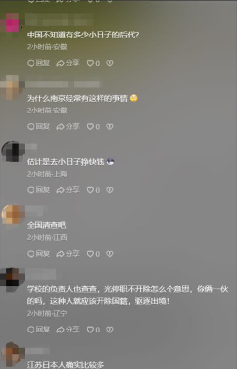Share the 为什么南京经常有这样的事情 comment
The width and height of the screenshot is (237, 369).
[68, 127]
